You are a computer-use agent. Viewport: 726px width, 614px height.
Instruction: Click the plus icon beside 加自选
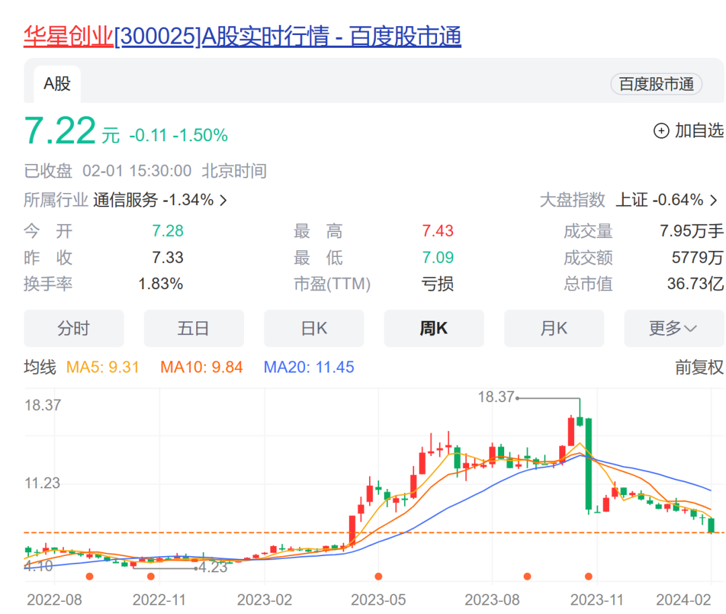(x=661, y=131)
